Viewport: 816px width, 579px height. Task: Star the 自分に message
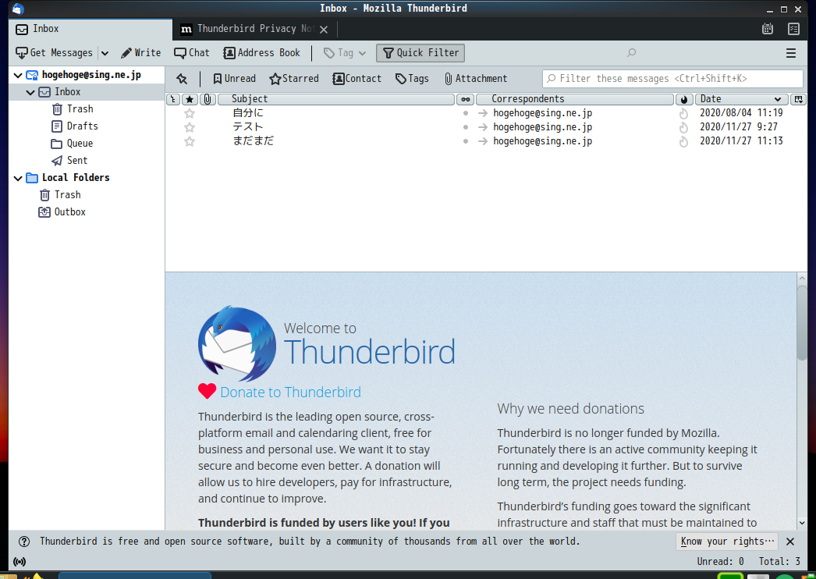click(x=190, y=113)
